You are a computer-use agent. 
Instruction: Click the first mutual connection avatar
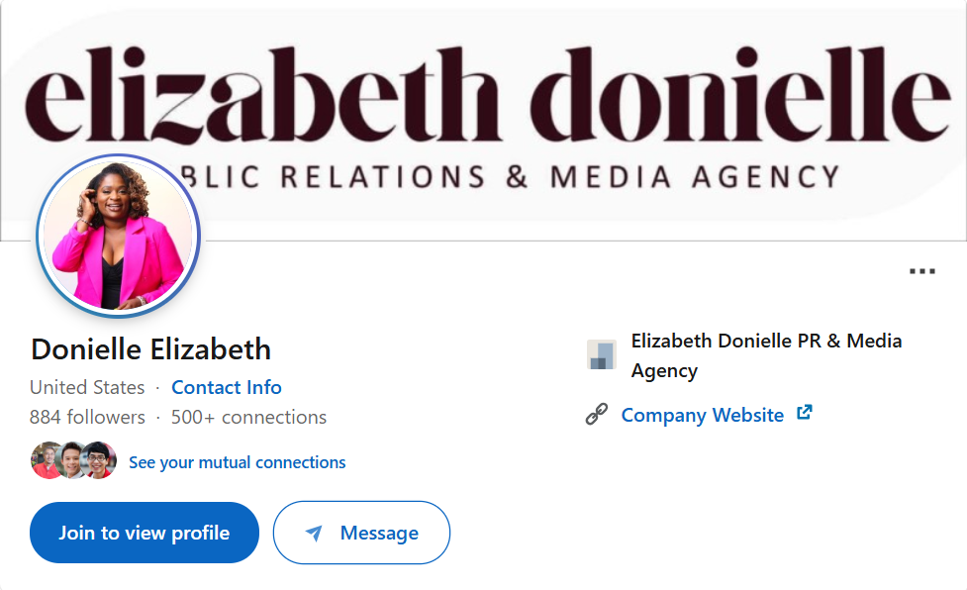click(47, 460)
